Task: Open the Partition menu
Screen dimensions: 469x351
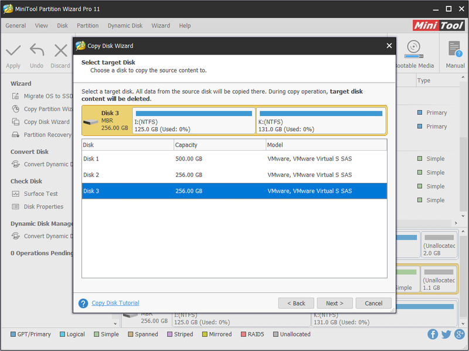Action: [x=87, y=26]
